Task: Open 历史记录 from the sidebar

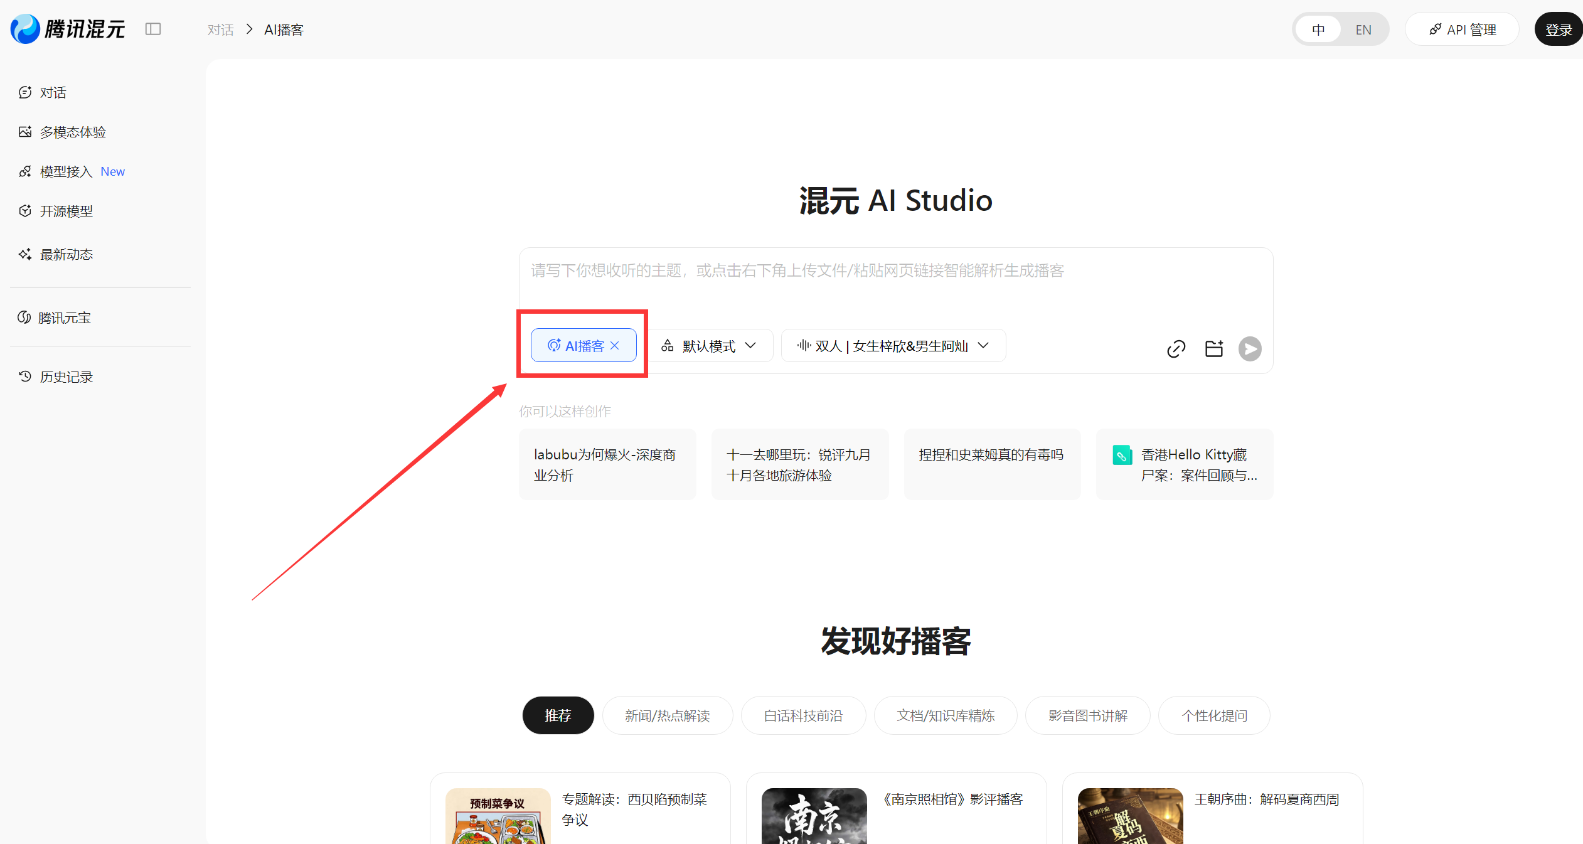Action: 66,377
